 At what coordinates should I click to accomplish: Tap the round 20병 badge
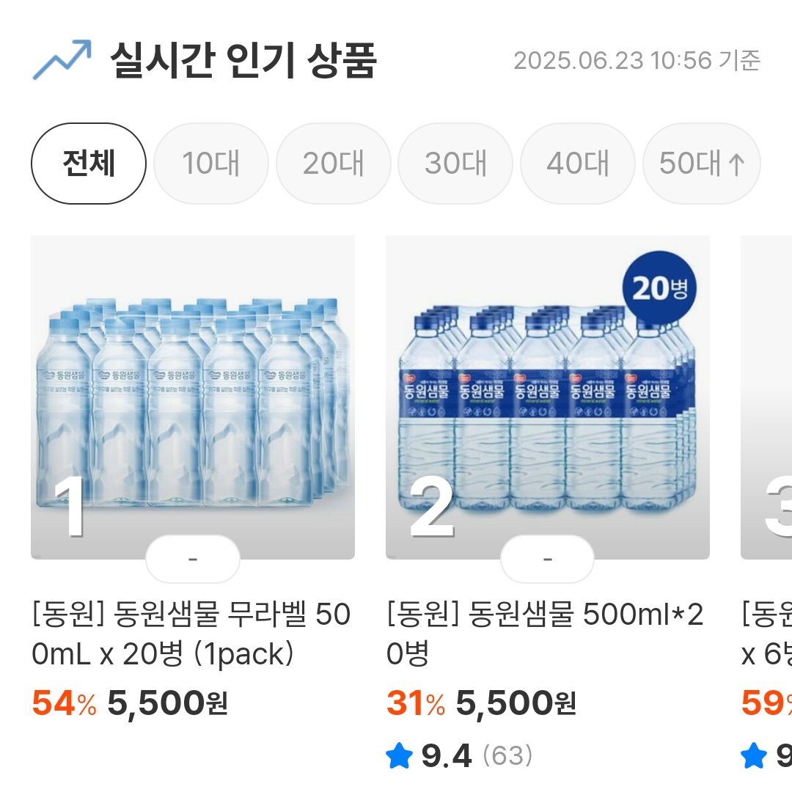pos(659,288)
